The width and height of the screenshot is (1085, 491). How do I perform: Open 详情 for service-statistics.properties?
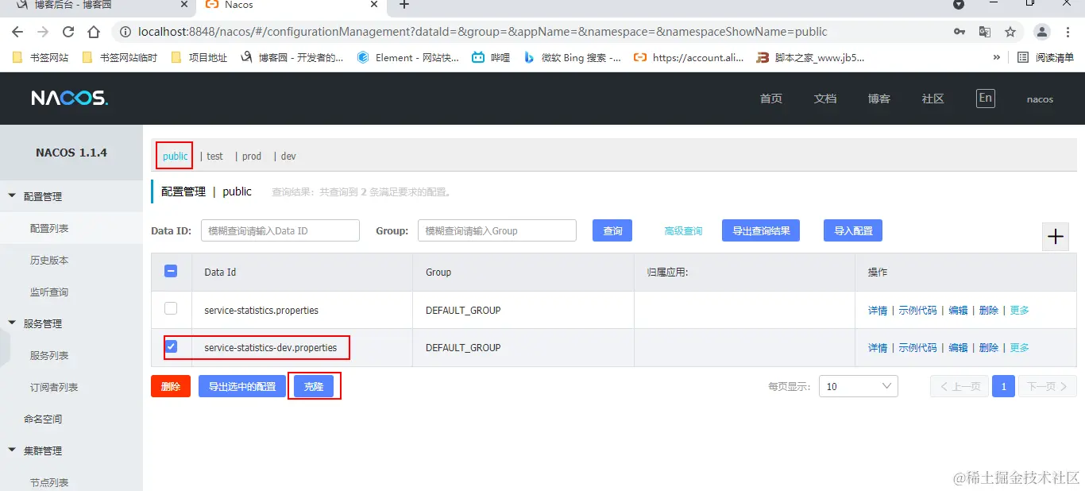878,310
